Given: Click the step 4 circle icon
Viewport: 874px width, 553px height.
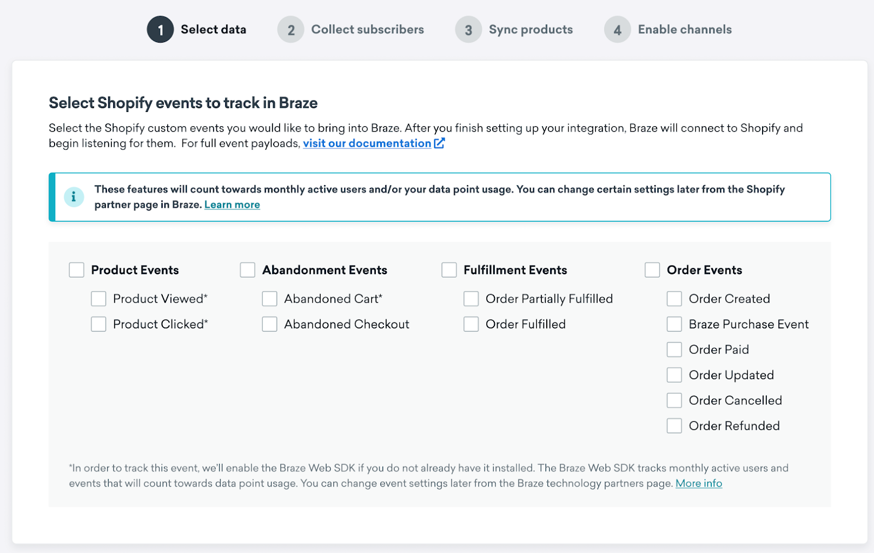Looking at the screenshot, I should 617,30.
